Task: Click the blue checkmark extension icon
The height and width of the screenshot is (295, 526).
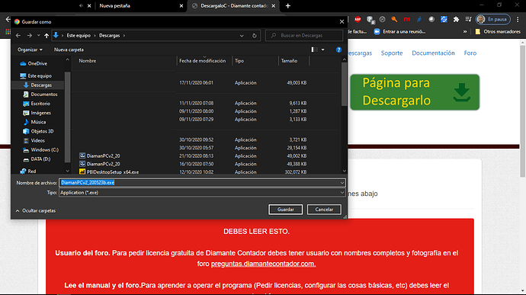Action: tap(444, 19)
